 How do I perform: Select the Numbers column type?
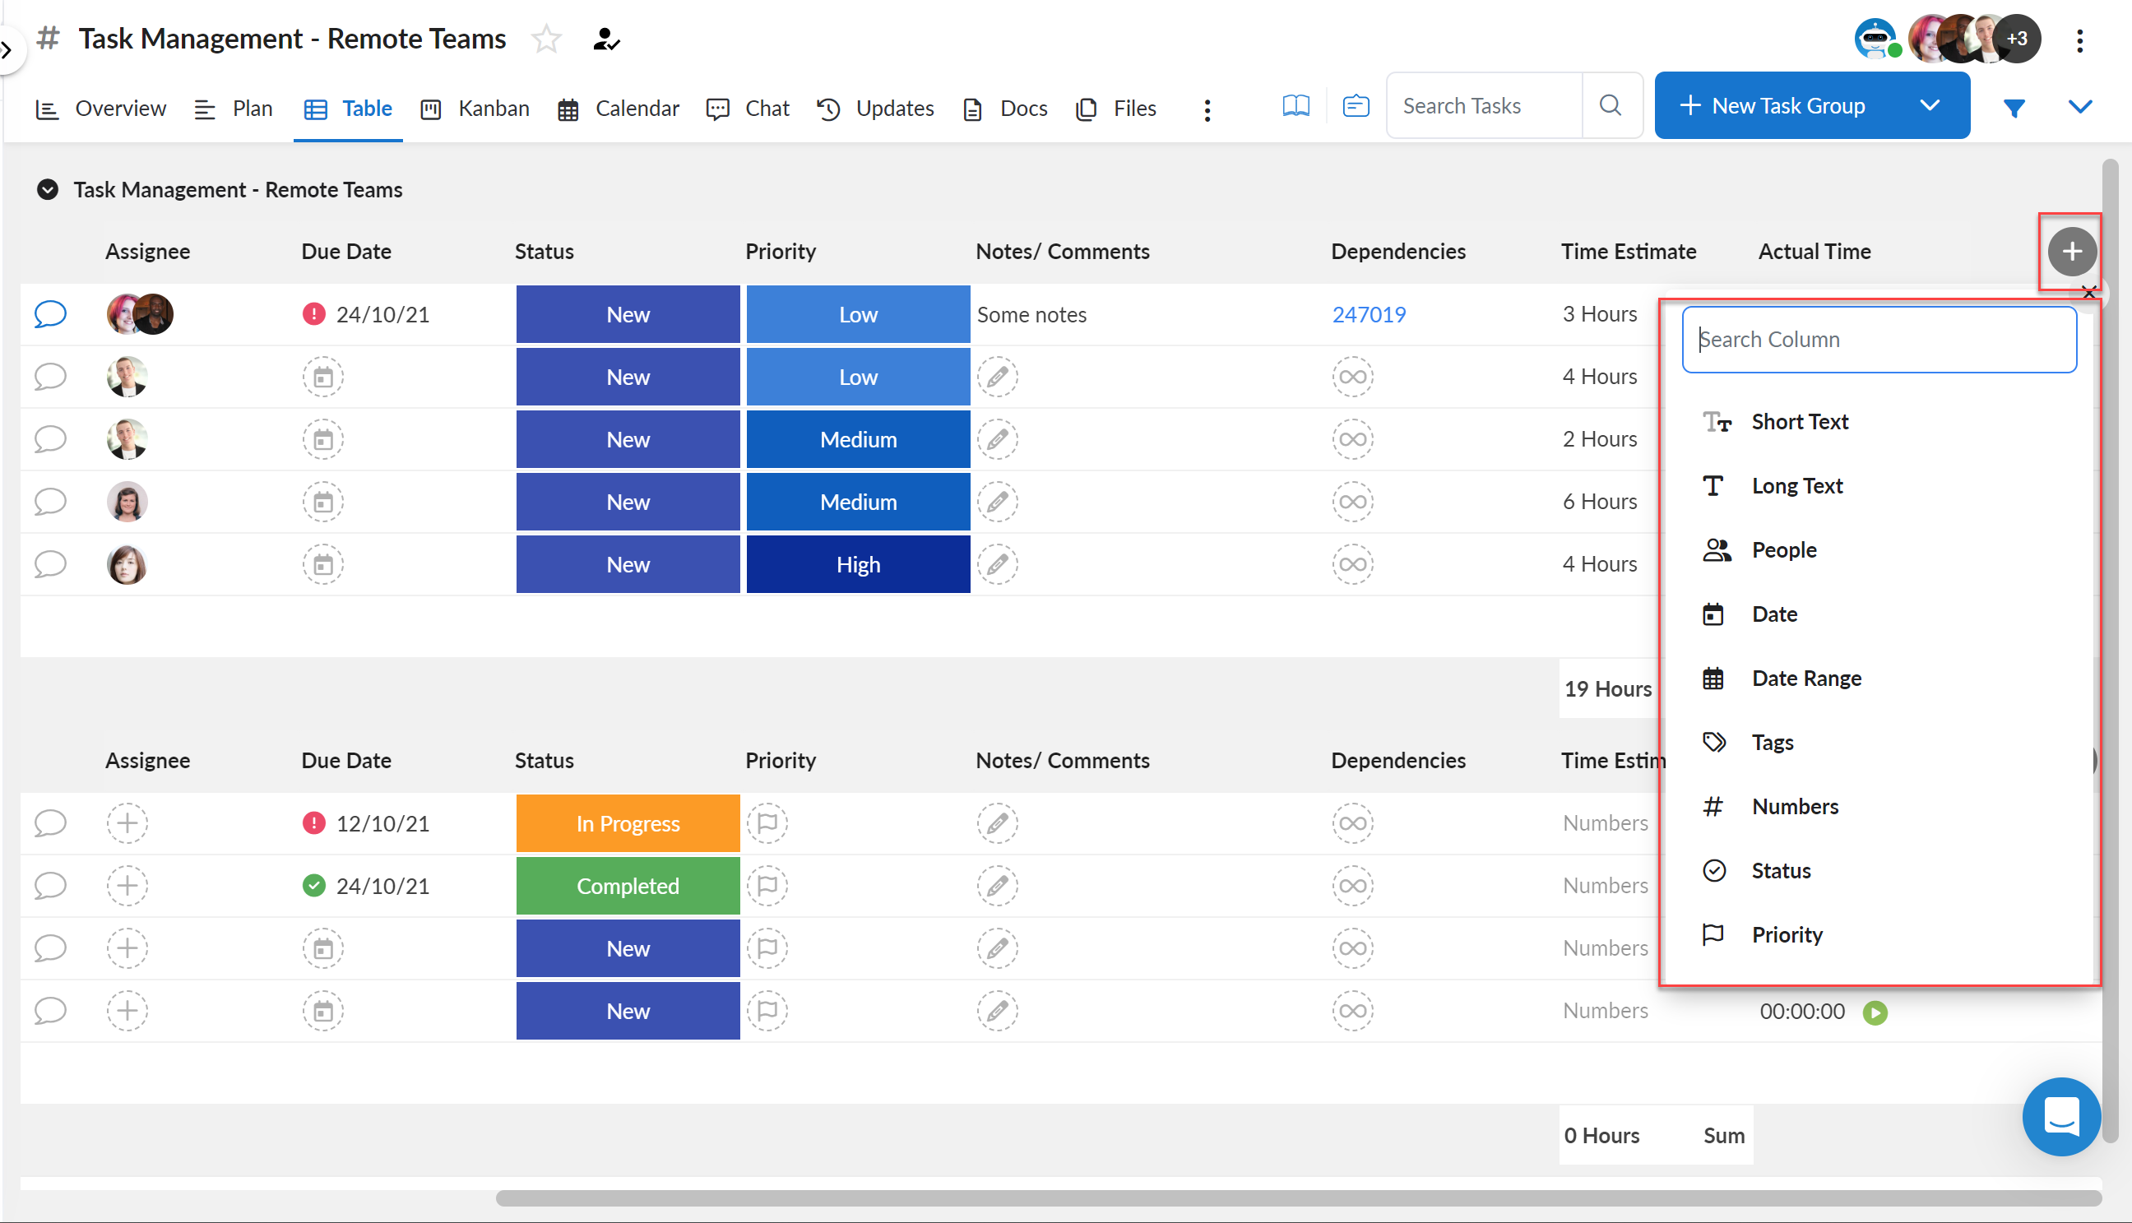1795,805
